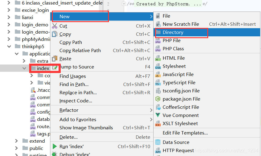The width and height of the screenshot is (261, 156).
Task: Collapse the thinkphp5 folder
Action: (x=9, y=47)
